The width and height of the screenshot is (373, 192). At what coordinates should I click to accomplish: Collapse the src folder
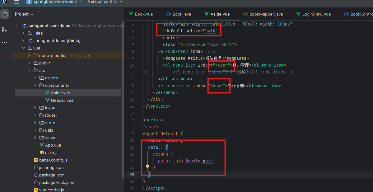point(29,70)
